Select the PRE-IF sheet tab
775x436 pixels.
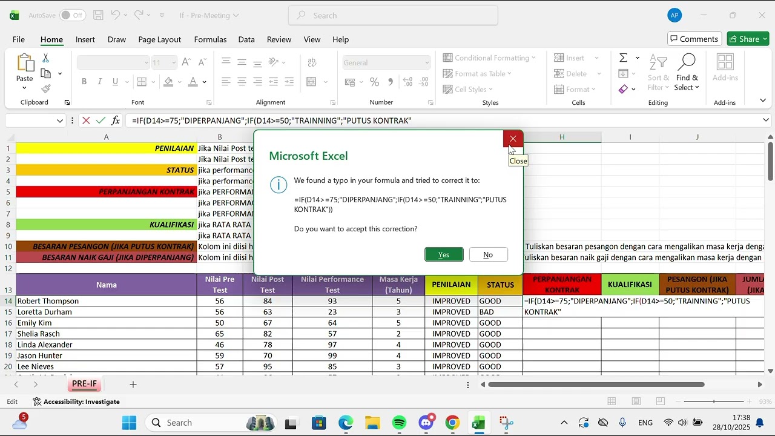(x=84, y=384)
